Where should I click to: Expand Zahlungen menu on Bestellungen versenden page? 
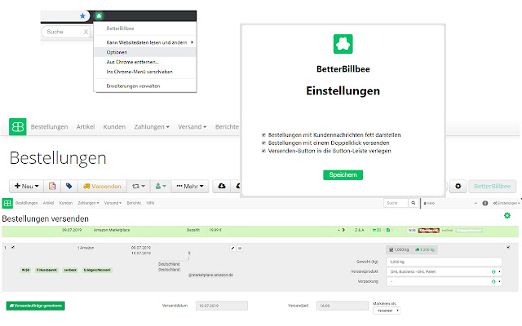point(88,203)
